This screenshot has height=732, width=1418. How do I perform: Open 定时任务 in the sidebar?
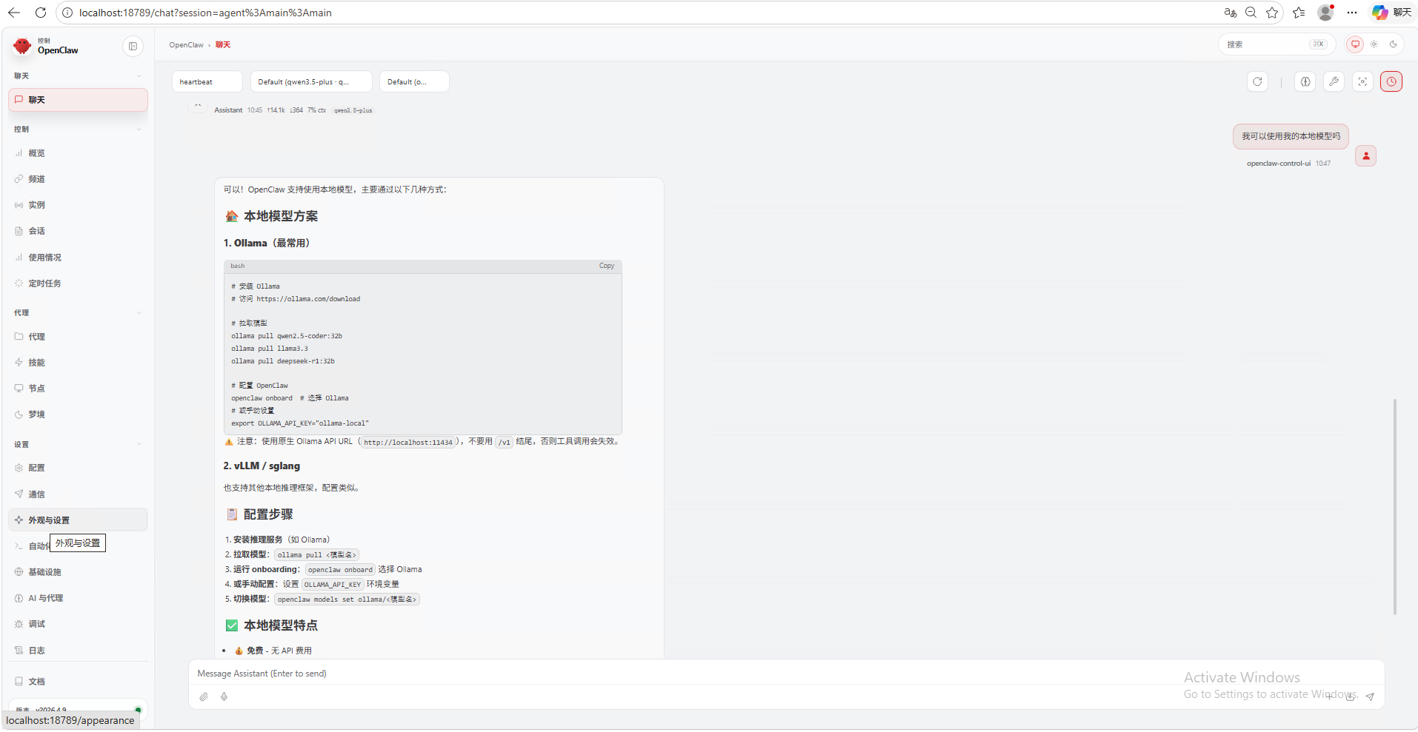pyautogui.click(x=78, y=283)
